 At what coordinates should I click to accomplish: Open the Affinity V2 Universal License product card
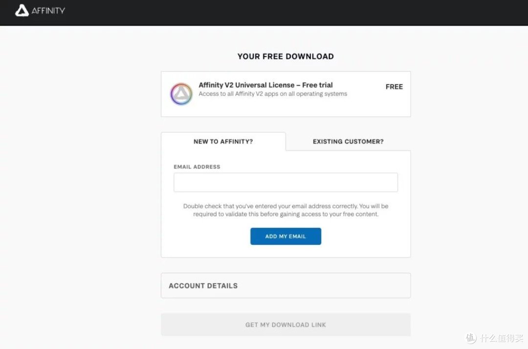tap(286, 94)
